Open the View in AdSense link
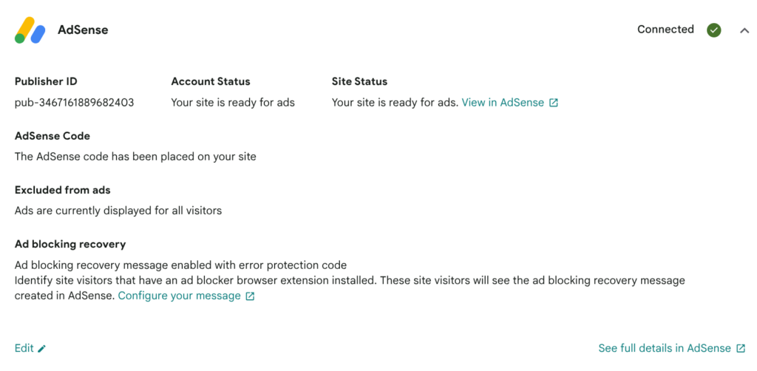Screen dimensions: 757x371 503,103
